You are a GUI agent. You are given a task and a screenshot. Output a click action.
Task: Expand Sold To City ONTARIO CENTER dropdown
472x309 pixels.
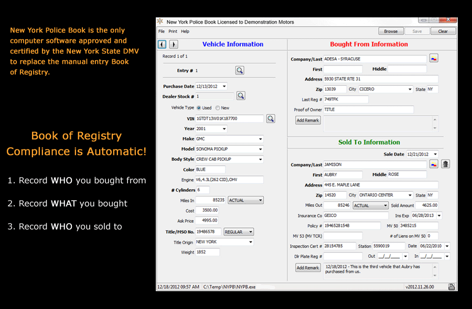[x=410, y=195]
